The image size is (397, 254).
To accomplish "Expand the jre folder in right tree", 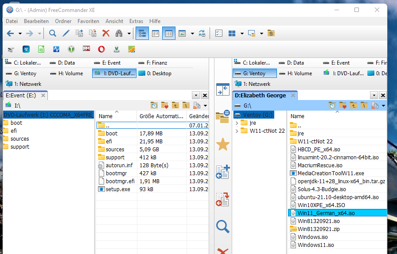I will (237, 123).
